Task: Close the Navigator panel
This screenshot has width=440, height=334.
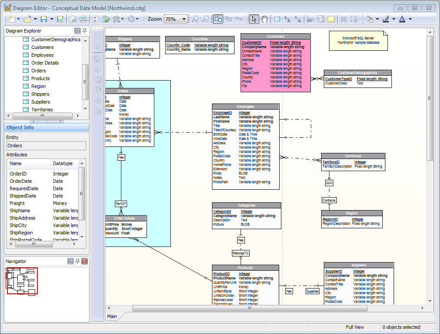Action: pyautogui.click(x=85, y=261)
